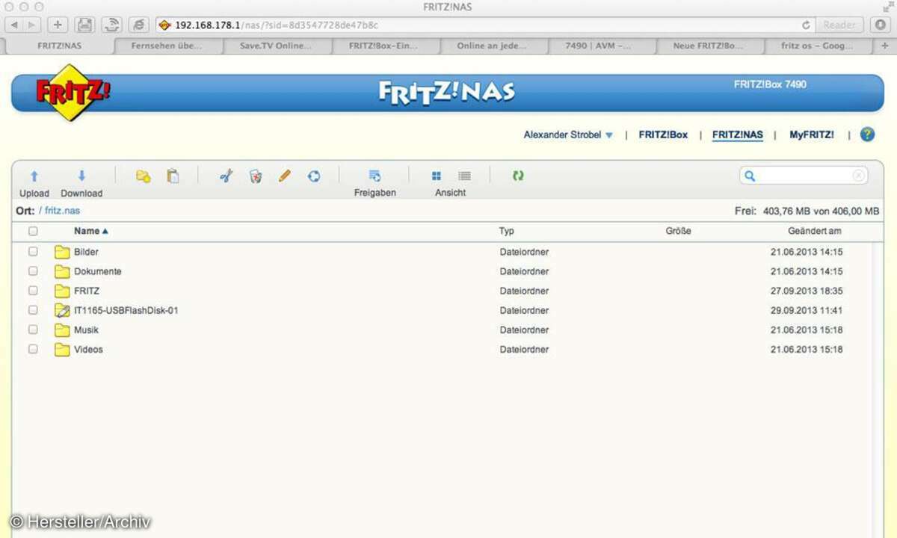Click the Größe column header
Screen dimensions: 897x538
coord(679,232)
